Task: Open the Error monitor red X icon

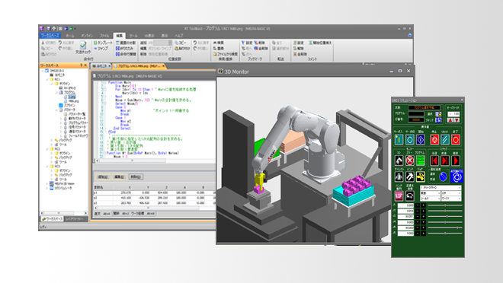Action: coord(410,161)
